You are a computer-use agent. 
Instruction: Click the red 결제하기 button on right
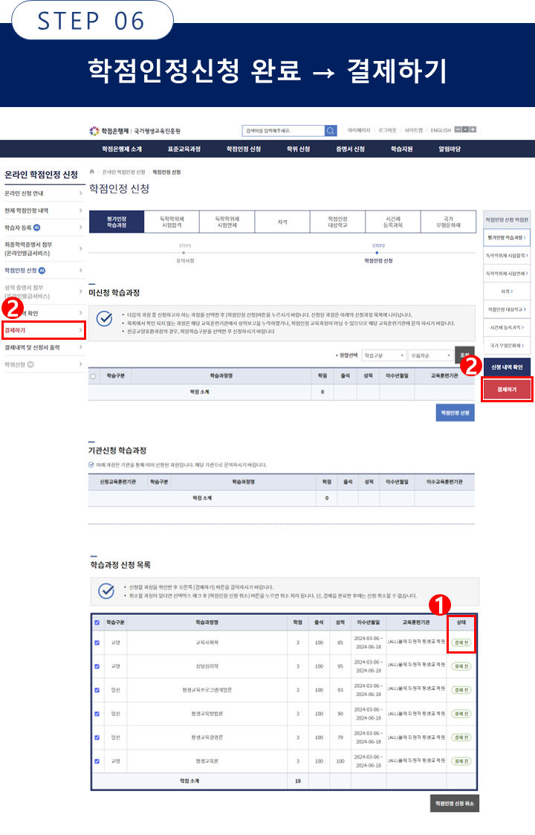click(x=507, y=390)
